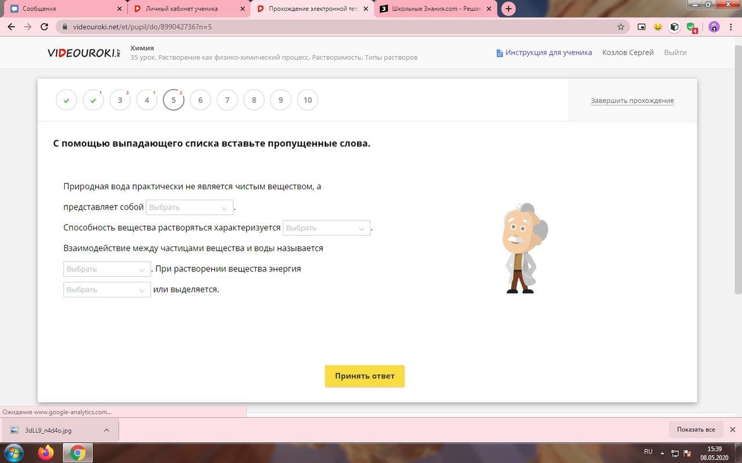
Task: Click the text 'Природная вода практически не является...'
Action: [192, 186]
